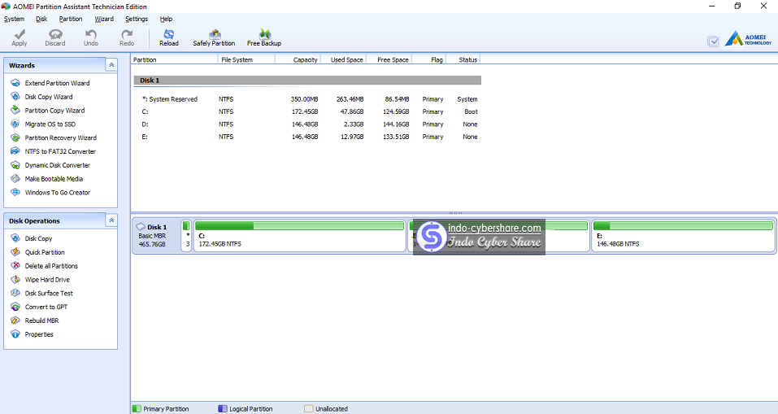Launch Migrate OS to SSD
778x414 pixels.
coord(50,124)
